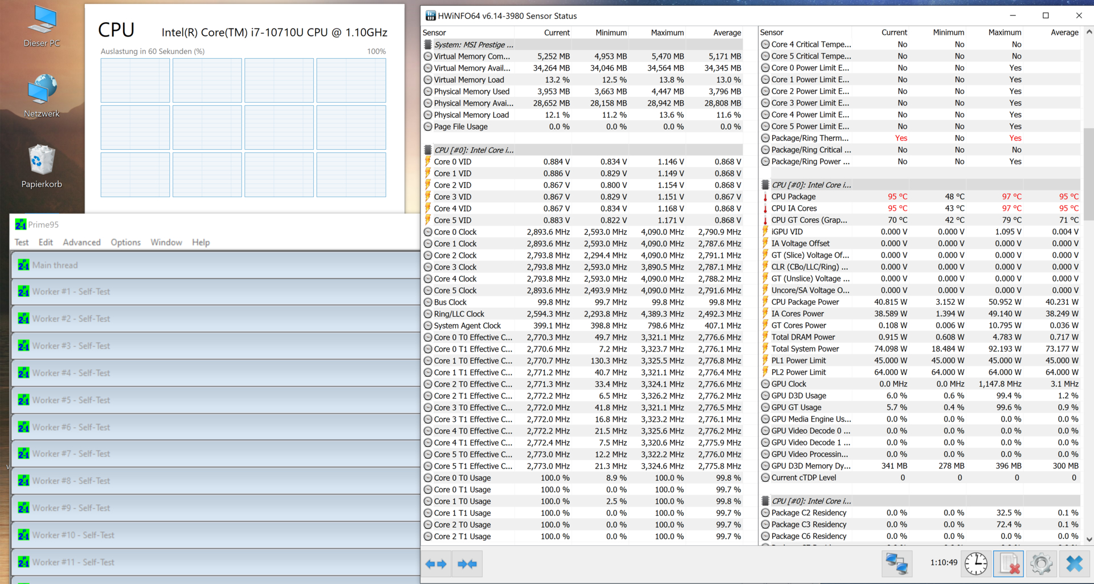Viewport: 1094px width, 584px height.
Task: Open the Prime95 Edit menu
Action: point(46,242)
